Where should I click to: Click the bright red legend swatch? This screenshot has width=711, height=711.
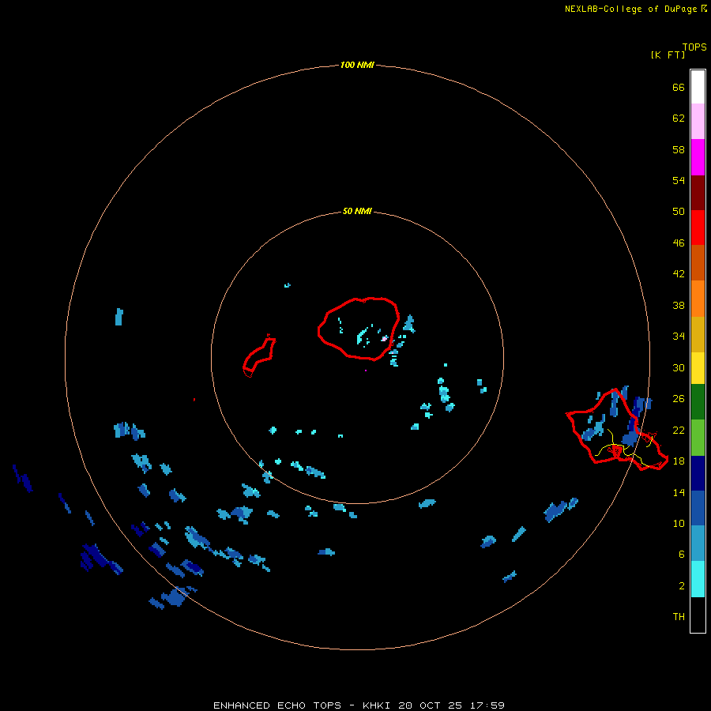pos(698,228)
